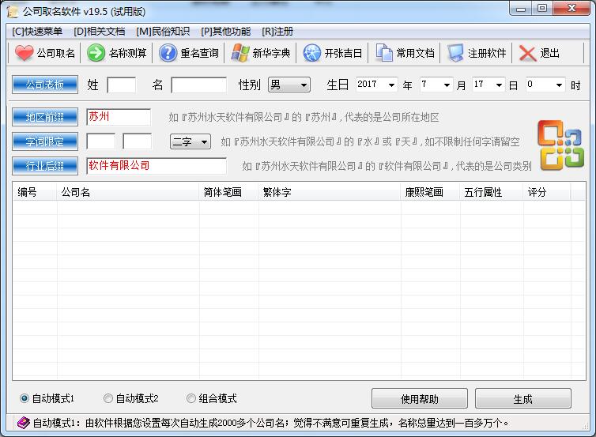The image size is (596, 437).
Task: Maximize the 公司取名软件 window
Action: [542, 9]
